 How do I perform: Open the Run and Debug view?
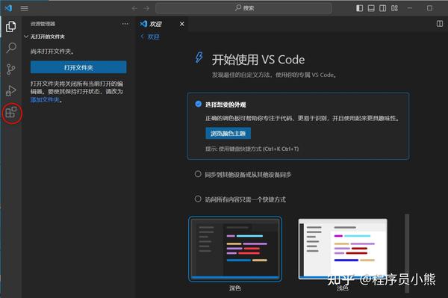click(x=11, y=90)
